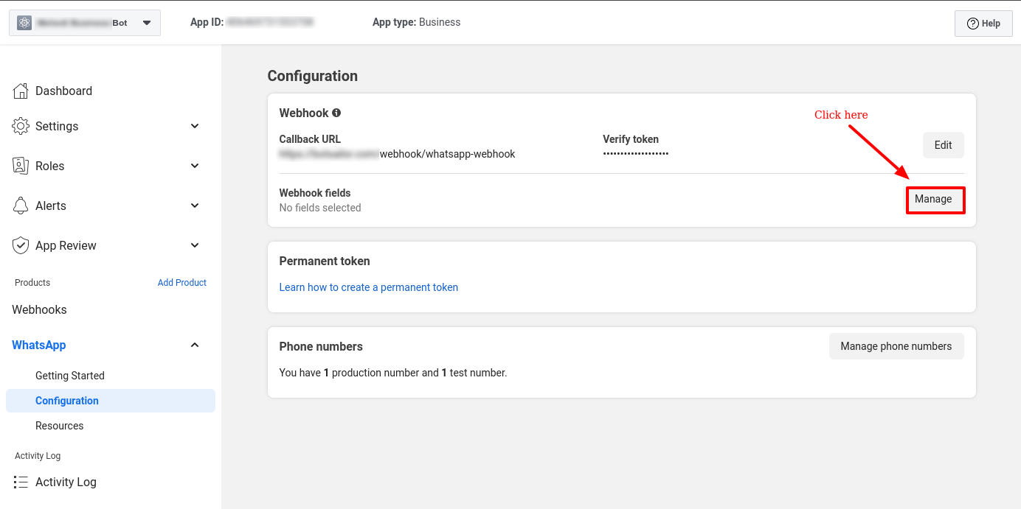Click the Alerts bell icon
Viewport: 1021px width, 509px height.
coord(21,206)
